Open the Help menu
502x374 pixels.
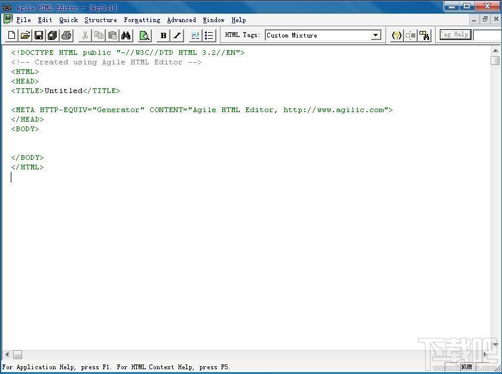coord(239,20)
